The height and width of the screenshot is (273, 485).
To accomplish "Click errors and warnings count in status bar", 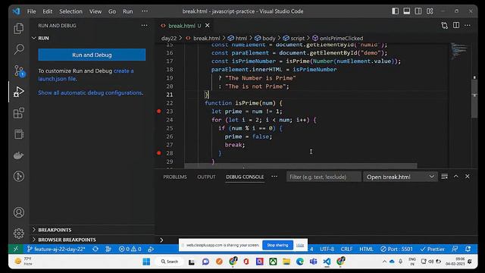I will (130, 249).
